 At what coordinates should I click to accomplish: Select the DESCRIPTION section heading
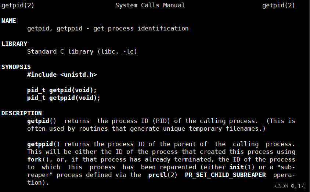22,113
